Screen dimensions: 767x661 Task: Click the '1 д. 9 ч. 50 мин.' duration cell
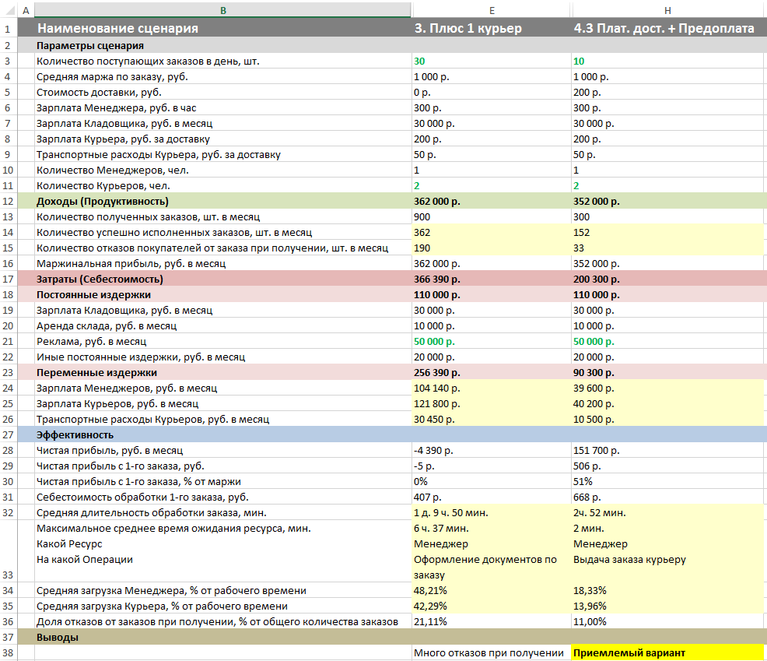pos(492,513)
